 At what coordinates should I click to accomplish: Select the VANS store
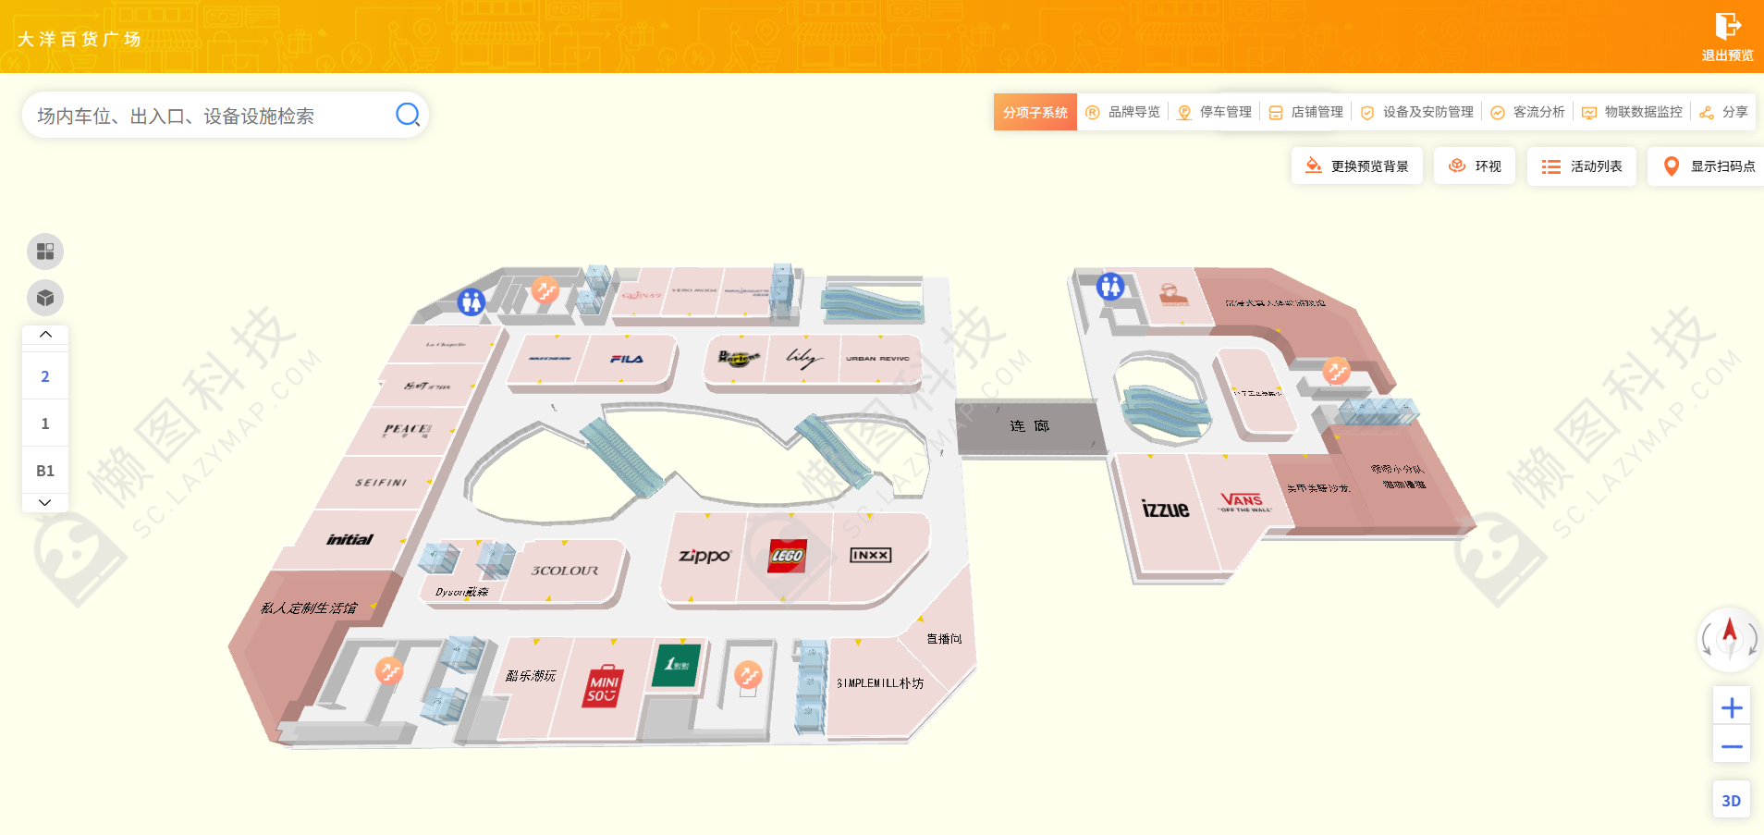click(x=1243, y=502)
